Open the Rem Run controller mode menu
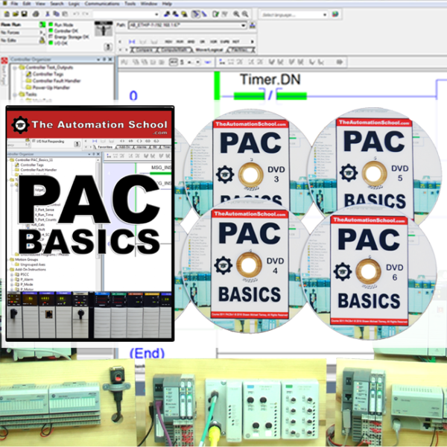Viewport: 447px width, 447px height. (x=42, y=25)
